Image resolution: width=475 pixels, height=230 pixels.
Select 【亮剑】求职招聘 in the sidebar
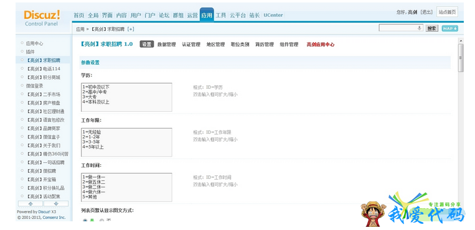click(43, 60)
